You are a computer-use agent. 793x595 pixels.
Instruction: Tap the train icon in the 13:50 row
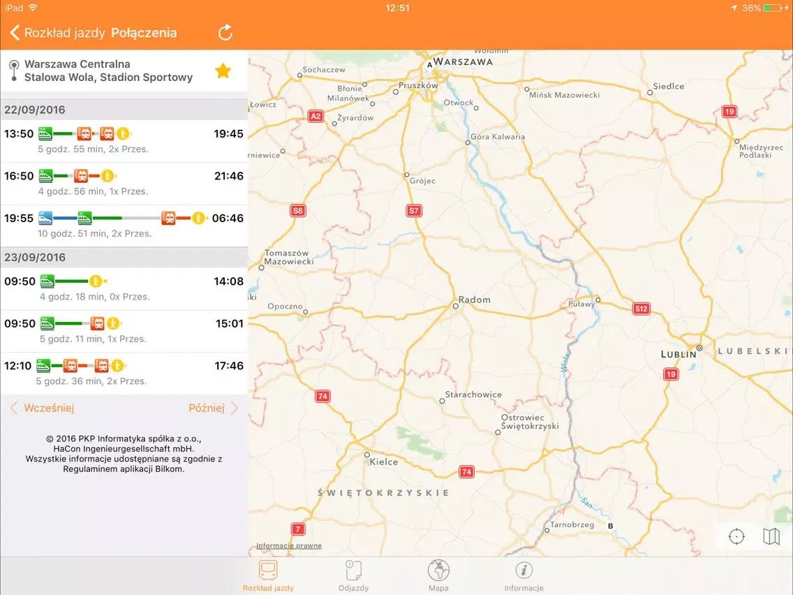[45, 133]
